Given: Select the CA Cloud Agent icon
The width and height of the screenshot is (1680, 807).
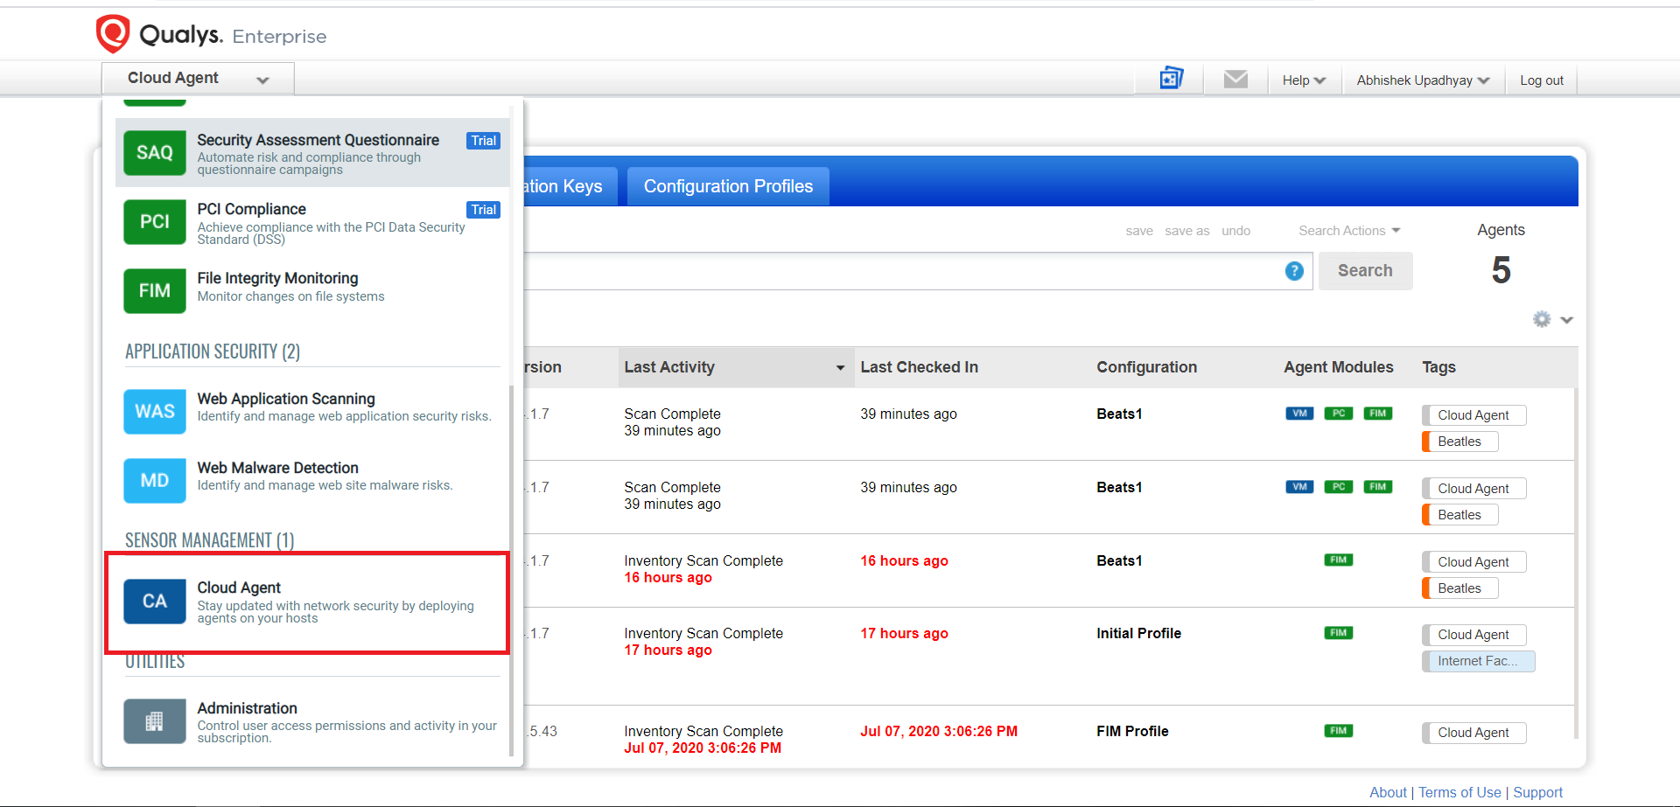Looking at the screenshot, I should click(155, 602).
